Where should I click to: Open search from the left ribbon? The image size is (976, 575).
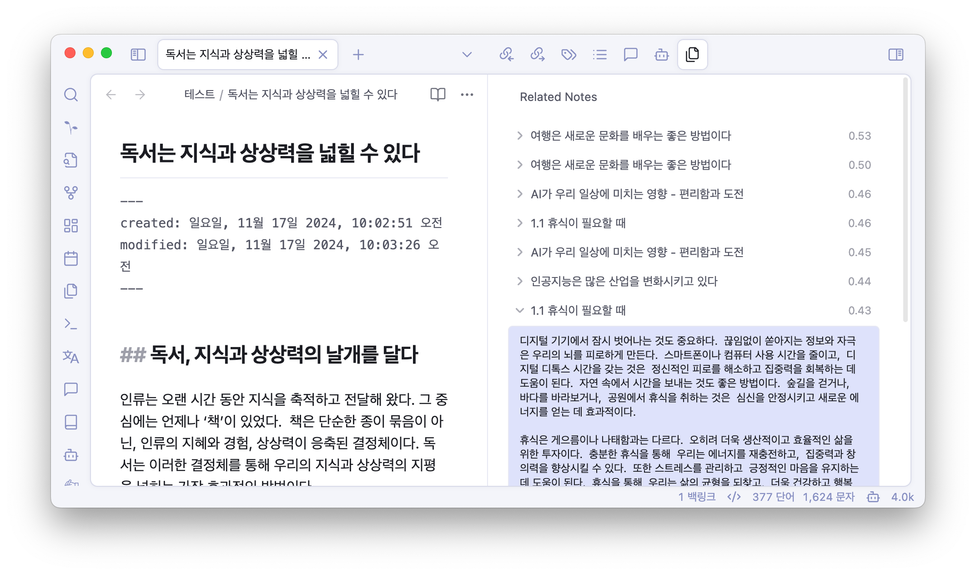(71, 95)
